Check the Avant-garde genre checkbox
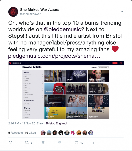Screen dimensions: 132x151 click(24, 75)
